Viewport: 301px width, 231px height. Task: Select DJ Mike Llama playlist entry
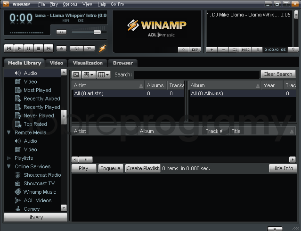(x=248, y=15)
